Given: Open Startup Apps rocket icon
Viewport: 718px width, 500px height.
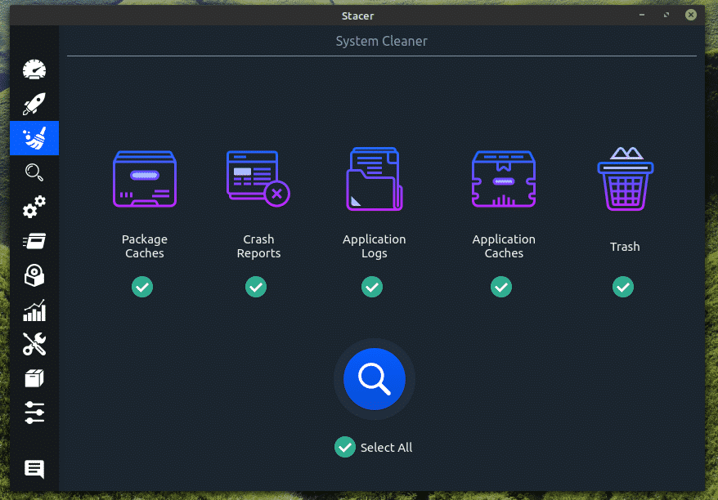Looking at the screenshot, I should pyautogui.click(x=34, y=104).
